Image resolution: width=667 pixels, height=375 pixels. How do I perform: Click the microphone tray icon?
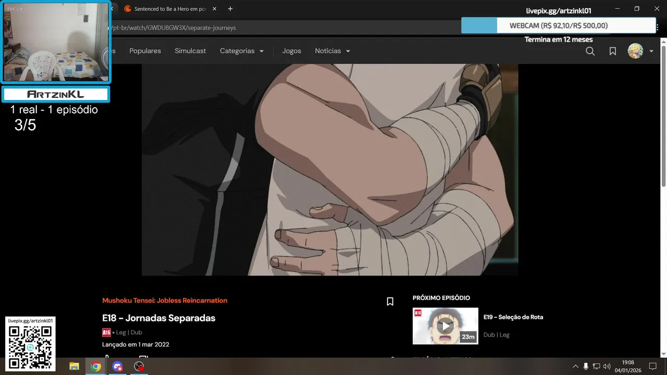click(586, 367)
